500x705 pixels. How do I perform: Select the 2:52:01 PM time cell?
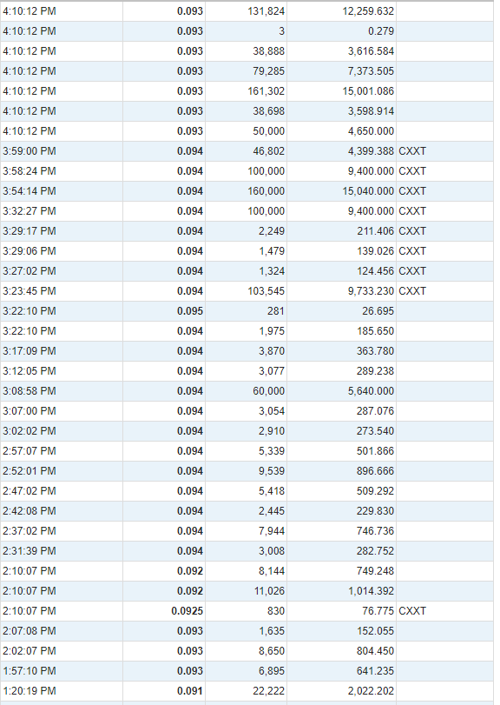[x=62, y=471]
